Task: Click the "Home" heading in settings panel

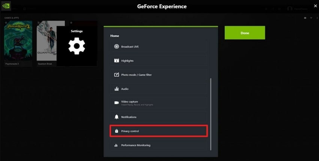Action: click(114, 36)
